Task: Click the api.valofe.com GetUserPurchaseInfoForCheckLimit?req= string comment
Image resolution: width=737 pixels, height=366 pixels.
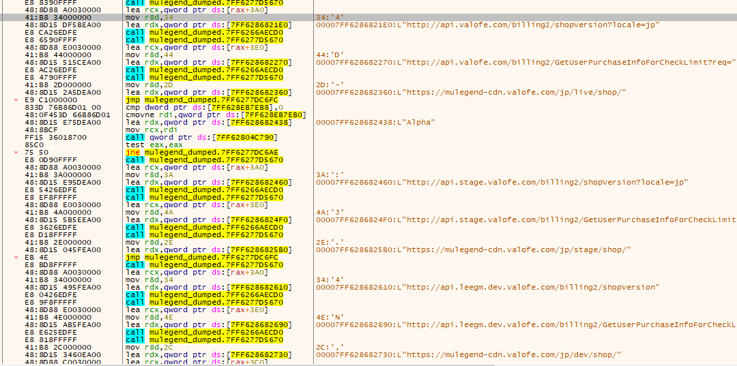Action: point(526,63)
